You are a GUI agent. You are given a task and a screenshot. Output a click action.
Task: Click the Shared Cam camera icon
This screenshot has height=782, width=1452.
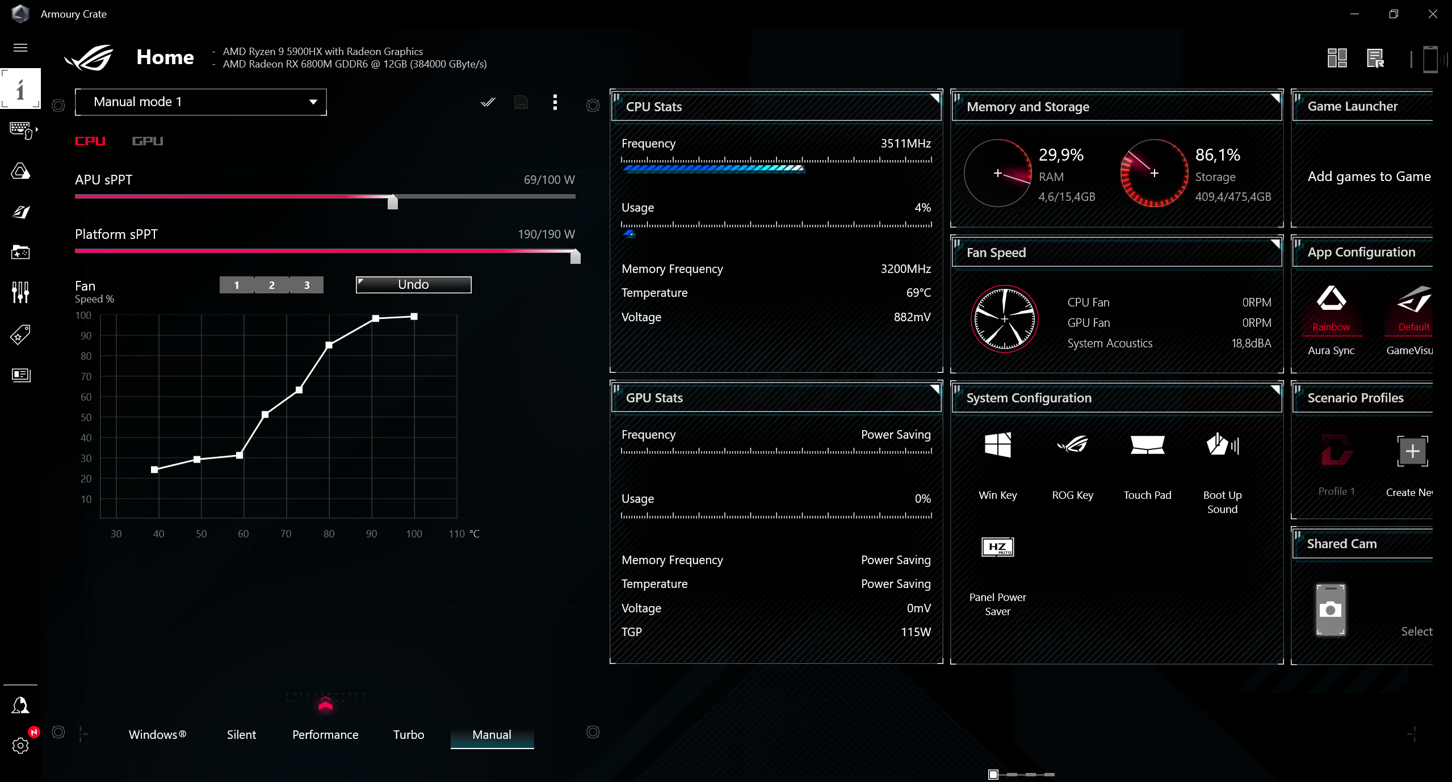[1331, 609]
